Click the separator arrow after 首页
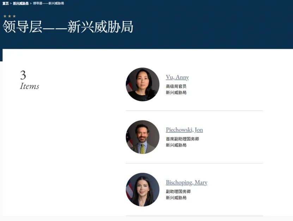The height and width of the screenshot is (221, 293). tap(11, 3)
